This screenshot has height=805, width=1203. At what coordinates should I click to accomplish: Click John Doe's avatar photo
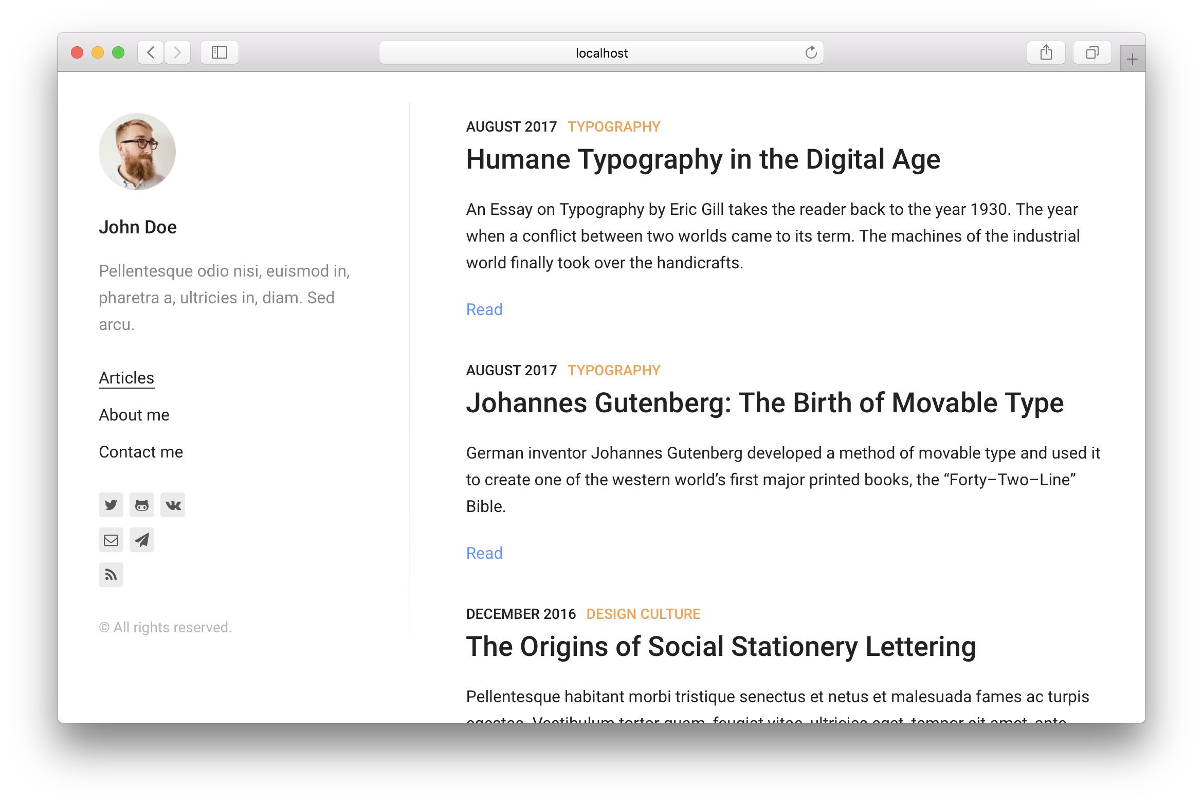[x=137, y=152]
